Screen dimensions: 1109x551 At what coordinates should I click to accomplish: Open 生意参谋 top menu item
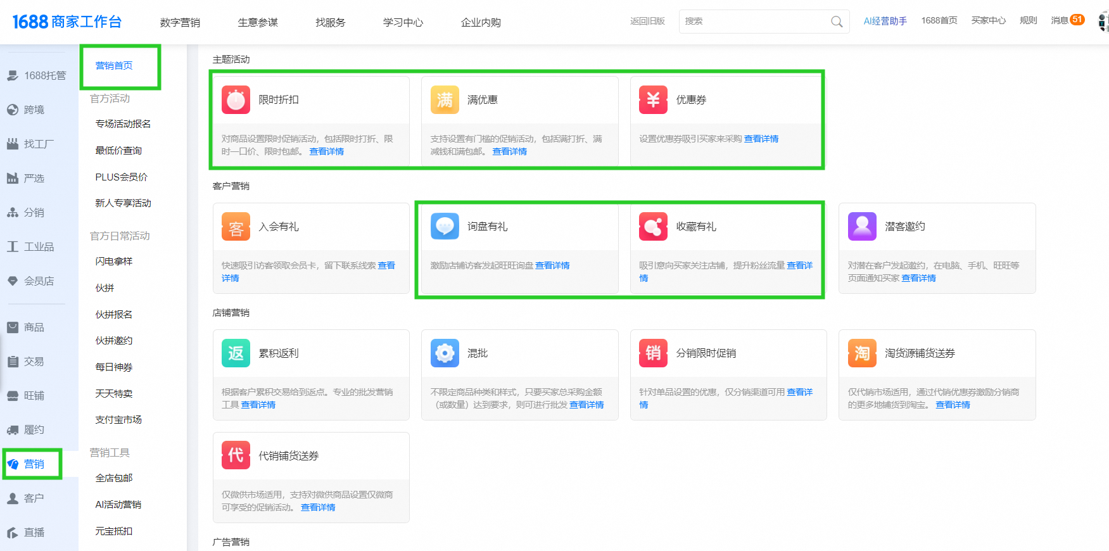[x=258, y=23]
